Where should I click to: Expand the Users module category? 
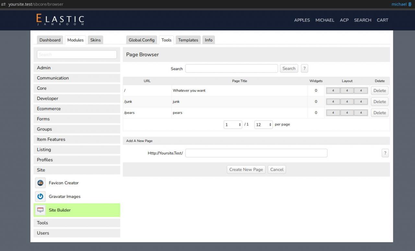click(x=77, y=233)
